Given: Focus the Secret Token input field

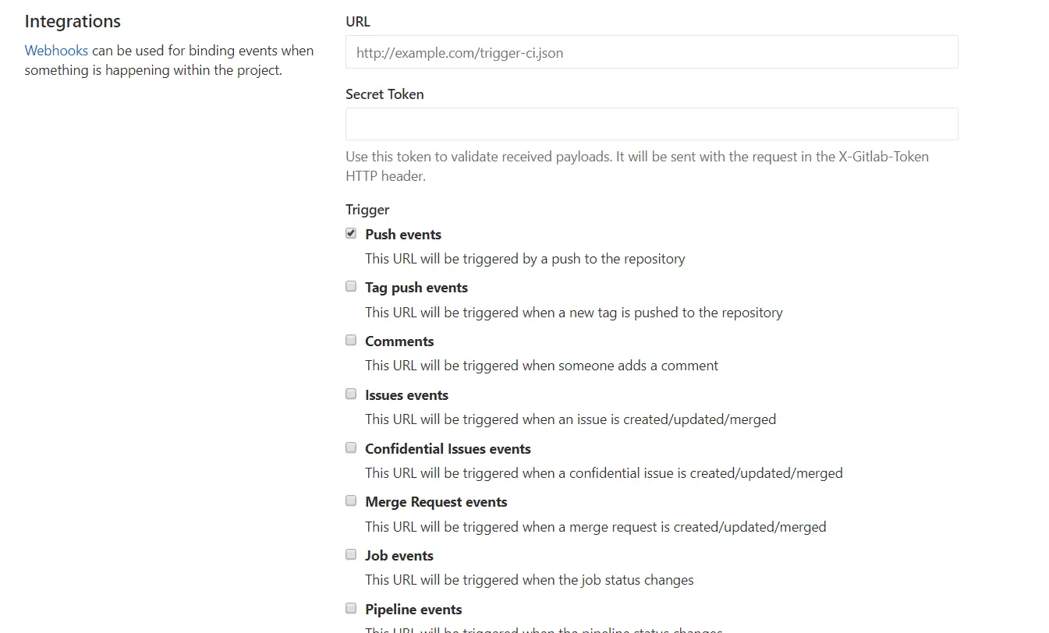Looking at the screenshot, I should pyautogui.click(x=651, y=124).
